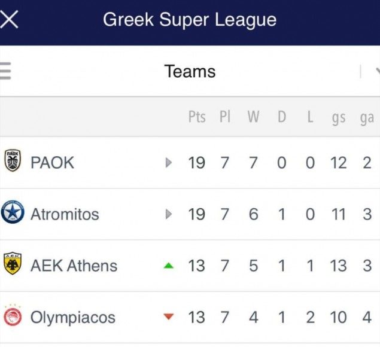Click the Olympiacos red crest

pos(13,317)
